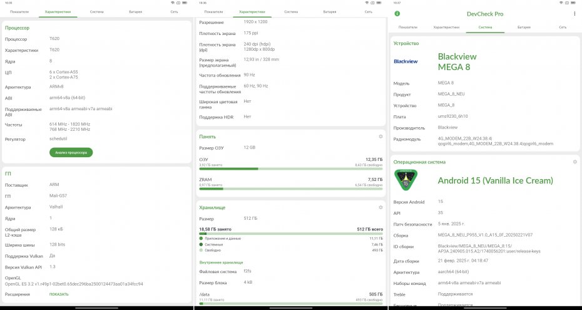Tap the Анализ процессора button
This screenshot has width=582, height=310.
(71, 153)
